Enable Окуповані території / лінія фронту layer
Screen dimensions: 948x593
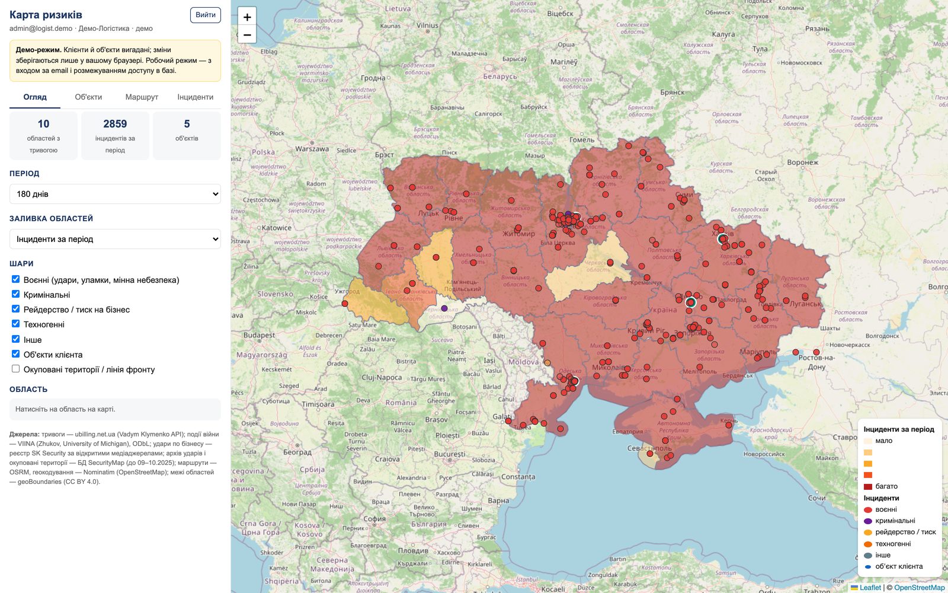16,369
